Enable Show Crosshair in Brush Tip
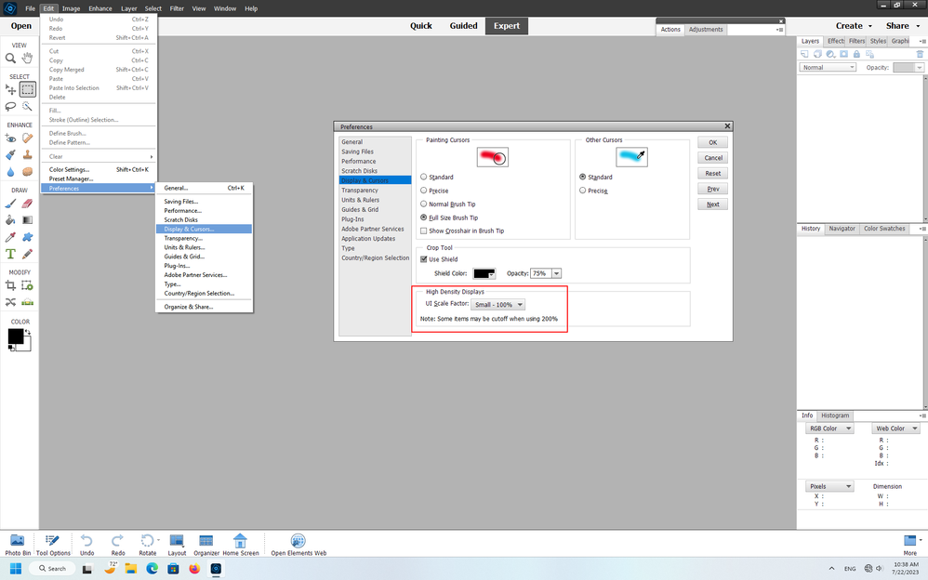 423,231
